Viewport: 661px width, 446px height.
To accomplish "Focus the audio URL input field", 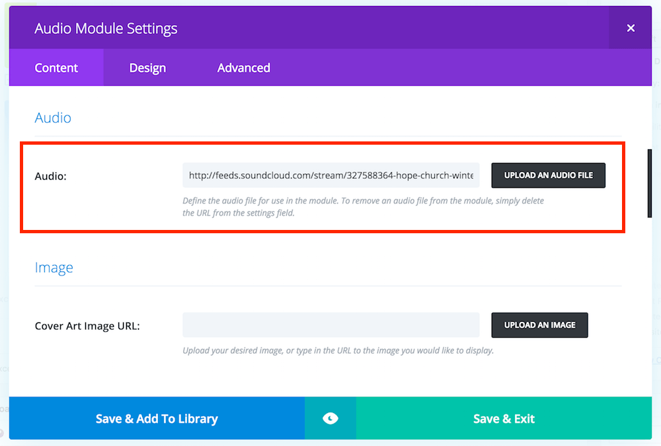I will [330, 175].
